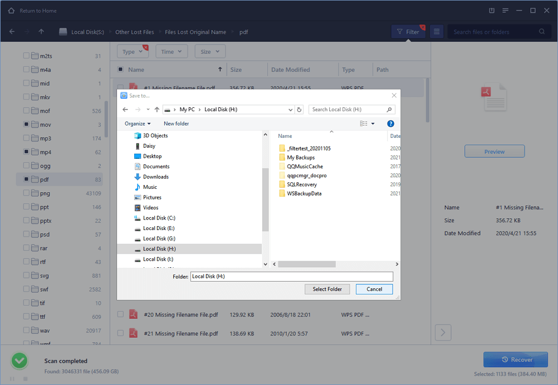Switch to list view icon in toolbar

coord(437,32)
